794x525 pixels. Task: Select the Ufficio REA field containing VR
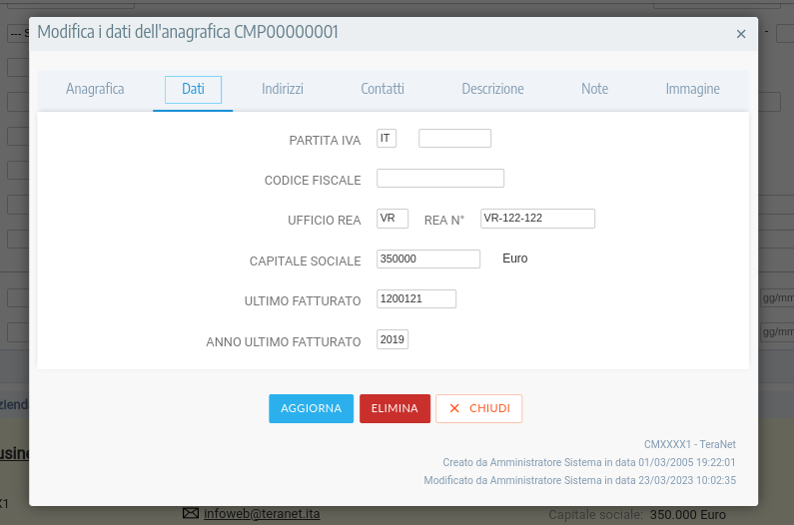click(x=392, y=219)
